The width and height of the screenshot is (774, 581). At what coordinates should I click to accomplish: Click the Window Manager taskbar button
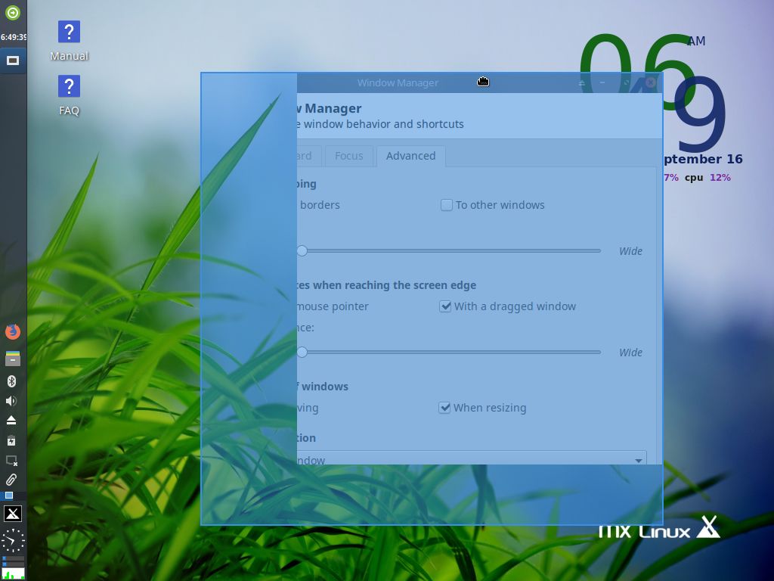[13, 61]
